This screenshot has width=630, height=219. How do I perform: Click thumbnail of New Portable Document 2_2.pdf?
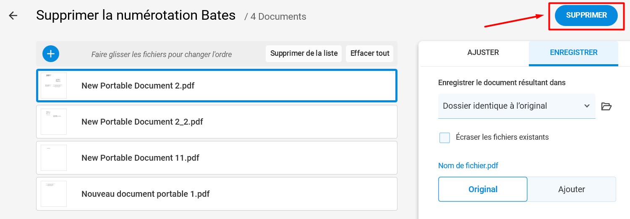click(54, 122)
